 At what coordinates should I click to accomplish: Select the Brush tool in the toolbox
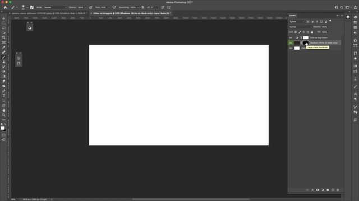(4, 57)
